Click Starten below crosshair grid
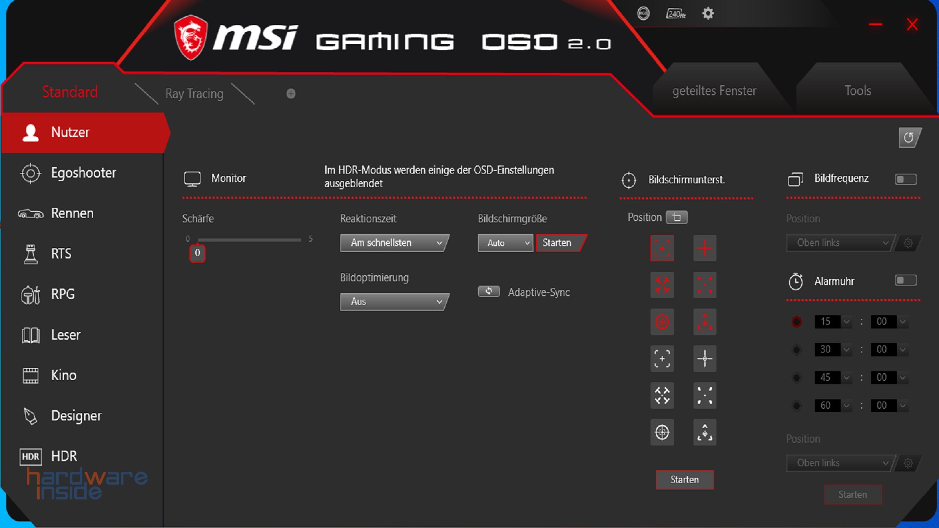Image resolution: width=939 pixels, height=528 pixels. pos(684,480)
